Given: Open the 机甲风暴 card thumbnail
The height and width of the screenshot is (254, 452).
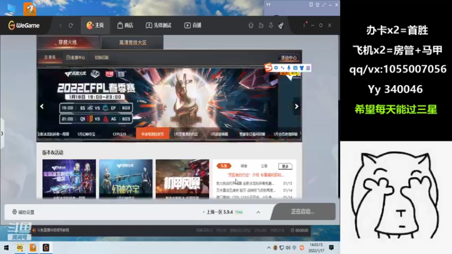Looking at the screenshot, I should (182, 179).
